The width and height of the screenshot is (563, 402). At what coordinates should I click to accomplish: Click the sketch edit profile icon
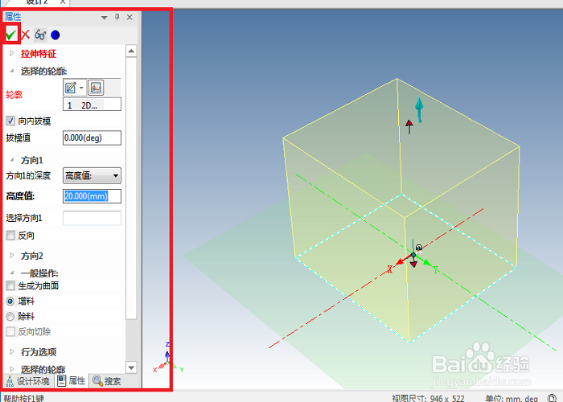[71, 88]
